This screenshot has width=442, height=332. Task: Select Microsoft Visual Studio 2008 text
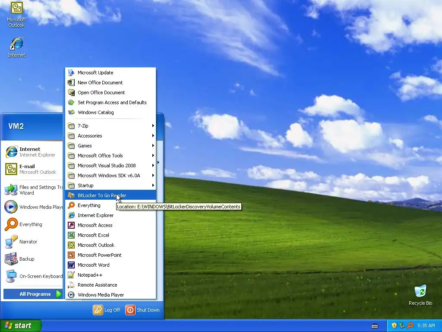tap(107, 166)
